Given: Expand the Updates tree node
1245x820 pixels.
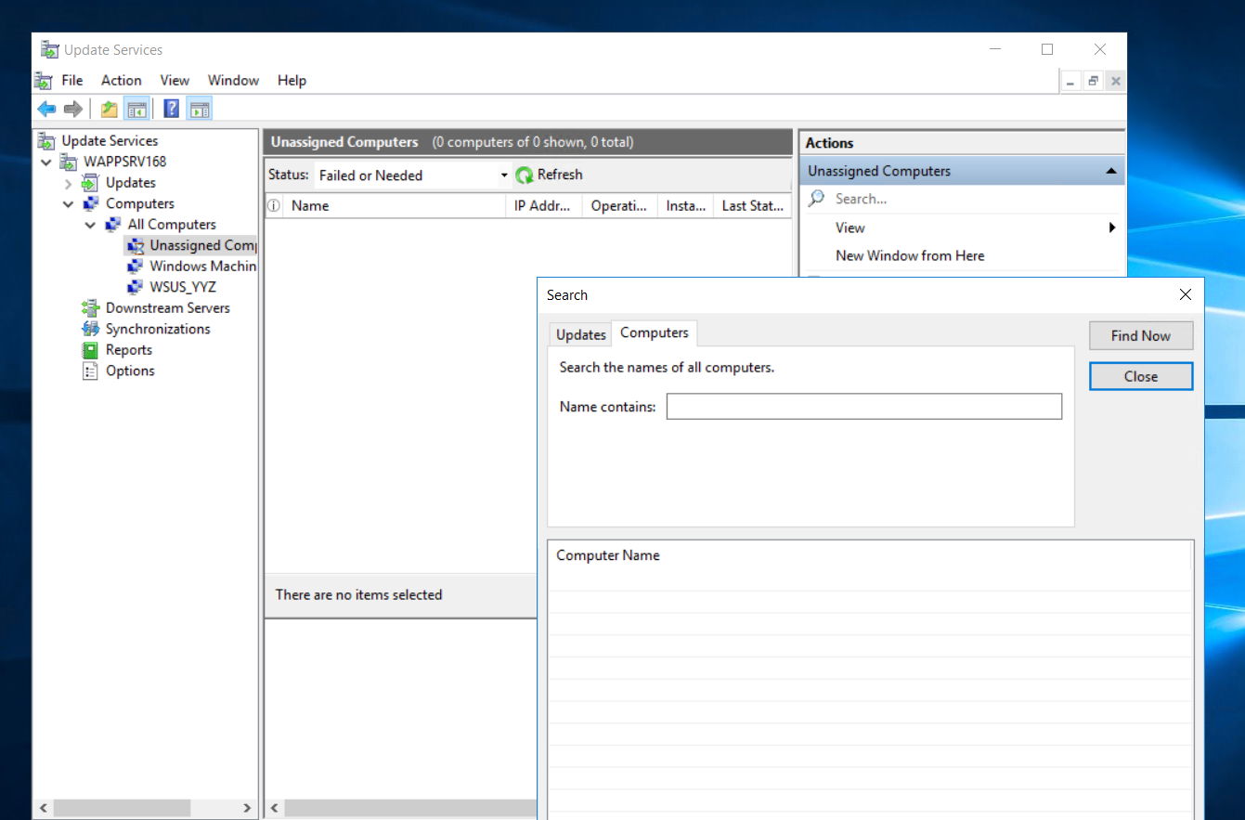Looking at the screenshot, I should tap(69, 184).
